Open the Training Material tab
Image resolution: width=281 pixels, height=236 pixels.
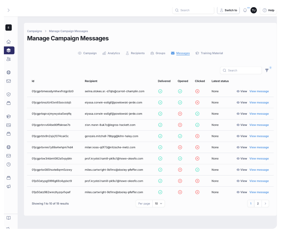209,53
